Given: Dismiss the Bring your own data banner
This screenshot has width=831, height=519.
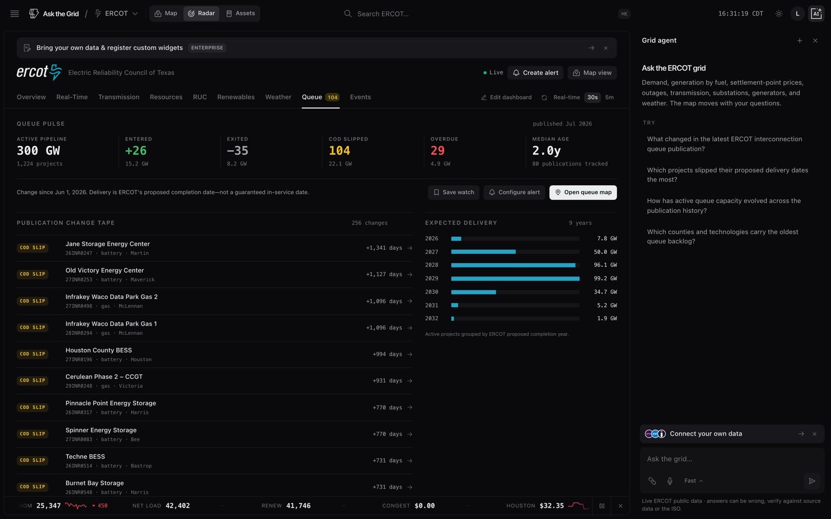Looking at the screenshot, I should pyautogui.click(x=606, y=48).
